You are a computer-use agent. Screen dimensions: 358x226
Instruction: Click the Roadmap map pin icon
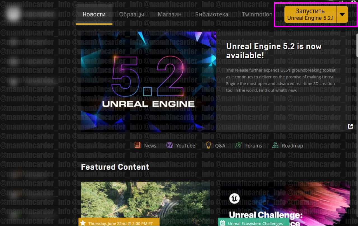275,145
